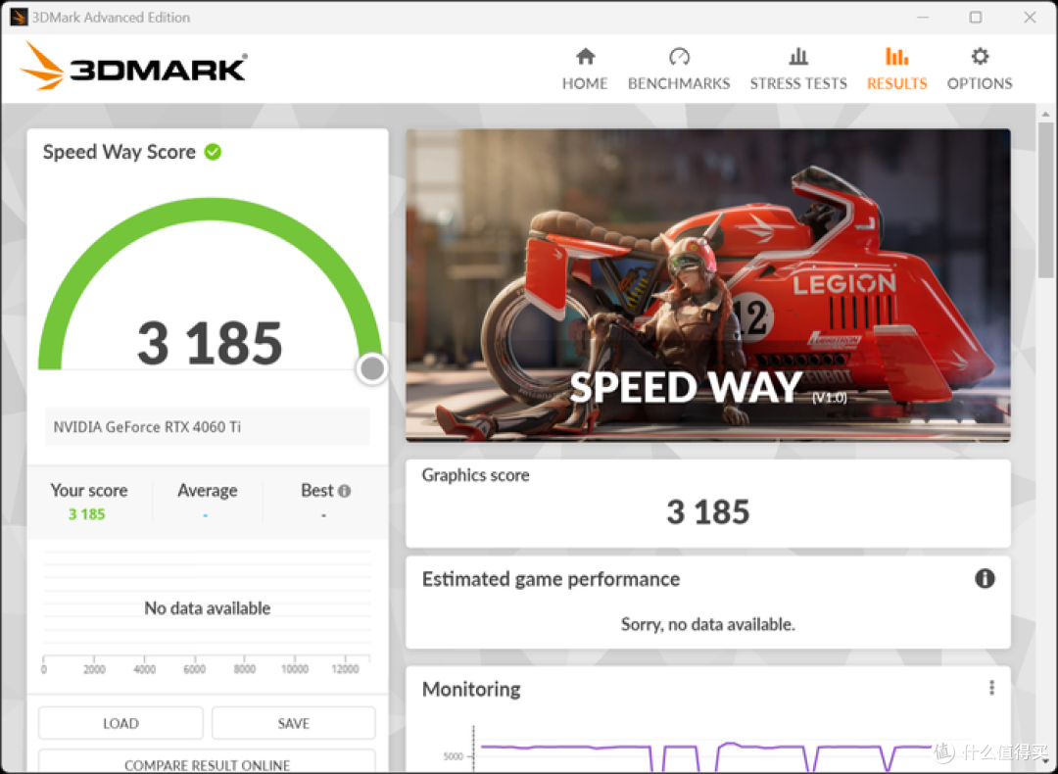Click the SAVE button

coord(294,723)
